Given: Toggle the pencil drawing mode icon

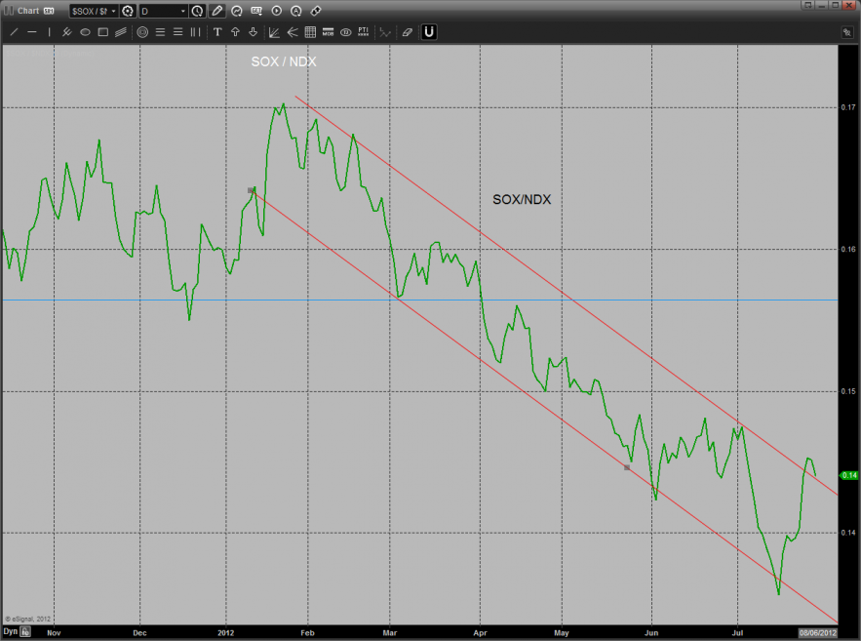Looking at the screenshot, I should 216,11.
